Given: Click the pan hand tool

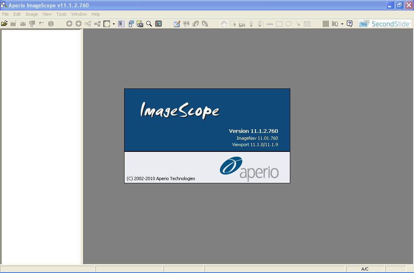Looking at the screenshot, I should 224,24.
